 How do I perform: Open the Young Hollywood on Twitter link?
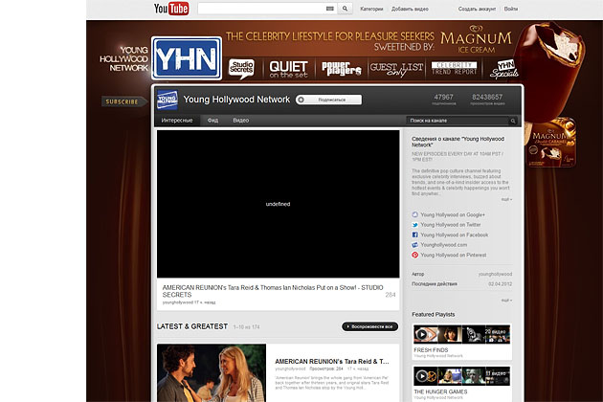[x=452, y=225]
